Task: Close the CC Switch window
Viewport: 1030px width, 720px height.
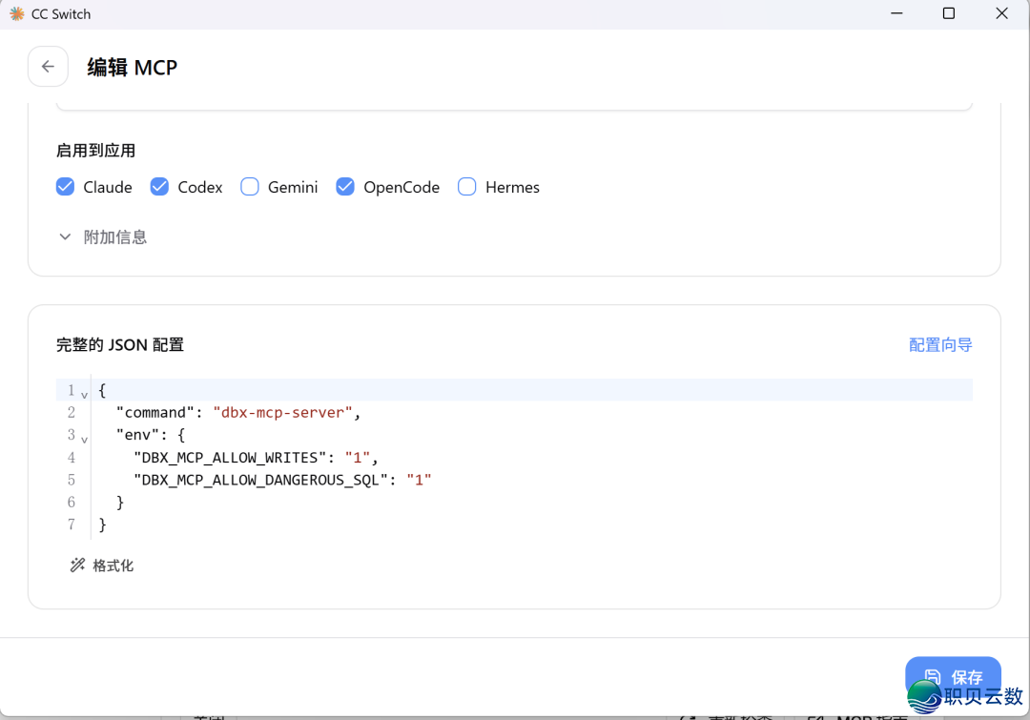Action: point(1001,13)
